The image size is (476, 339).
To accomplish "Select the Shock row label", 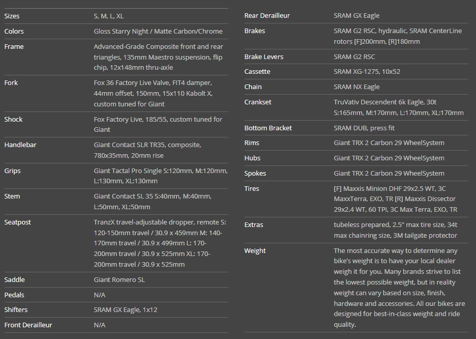I will 14,120.
